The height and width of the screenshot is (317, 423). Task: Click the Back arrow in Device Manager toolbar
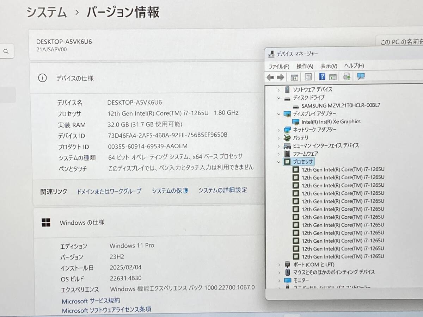[270, 77]
